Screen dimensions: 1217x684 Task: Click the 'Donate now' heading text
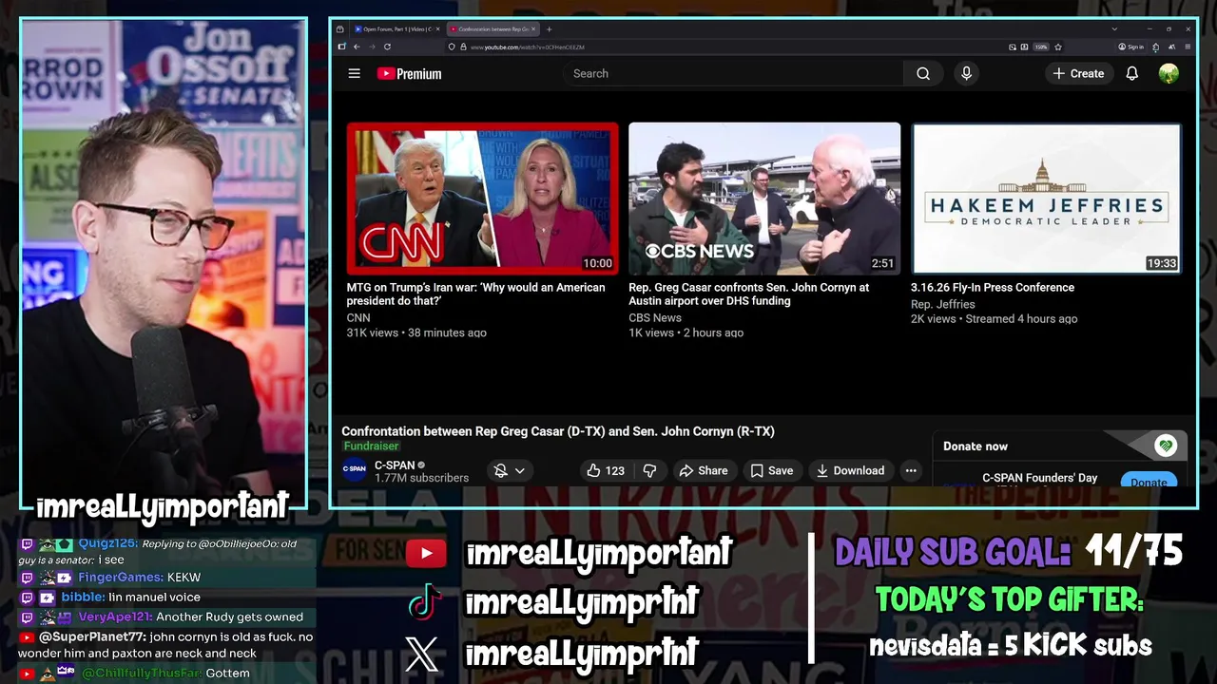tap(976, 446)
